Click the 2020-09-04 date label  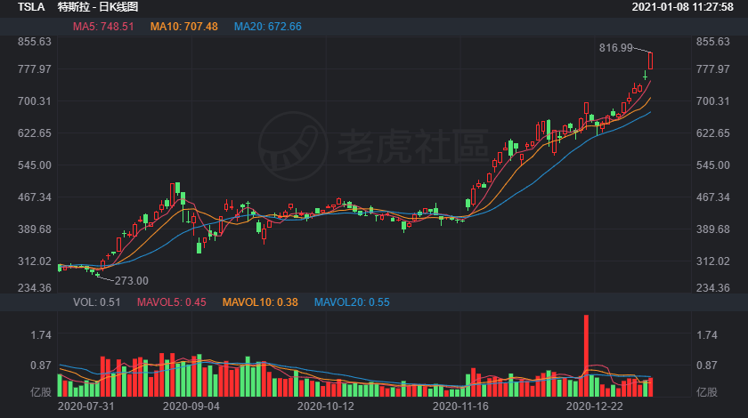tap(191, 406)
